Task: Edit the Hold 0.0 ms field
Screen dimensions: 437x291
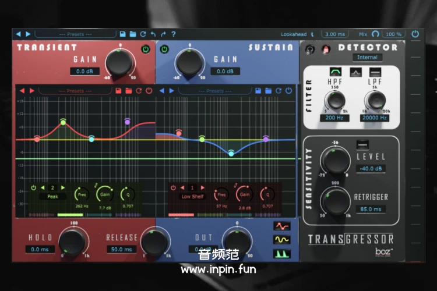Action: click(40, 250)
